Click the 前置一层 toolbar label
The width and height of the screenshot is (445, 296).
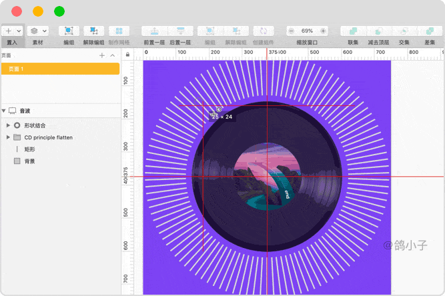tap(154, 43)
